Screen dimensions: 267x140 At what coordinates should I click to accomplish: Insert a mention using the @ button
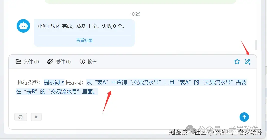(x=21, y=117)
